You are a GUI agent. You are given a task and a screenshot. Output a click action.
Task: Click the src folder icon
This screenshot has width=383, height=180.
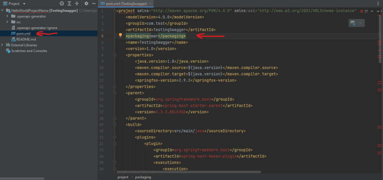point(13,22)
